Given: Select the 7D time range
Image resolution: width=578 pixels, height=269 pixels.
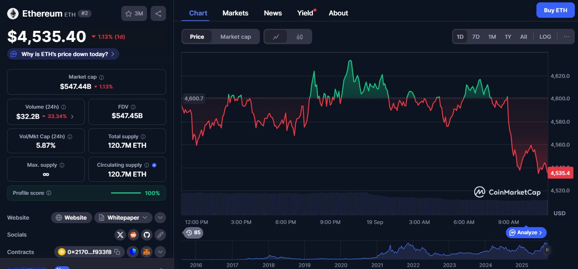Looking at the screenshot, I should [476, 37].
